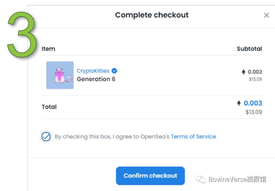
Task: Toggle the Terms of Service agreement checkbox
Action: (x=46, y=136)
